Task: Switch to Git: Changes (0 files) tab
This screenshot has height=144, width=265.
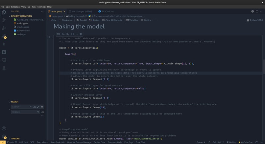Action: click(81, 11)
